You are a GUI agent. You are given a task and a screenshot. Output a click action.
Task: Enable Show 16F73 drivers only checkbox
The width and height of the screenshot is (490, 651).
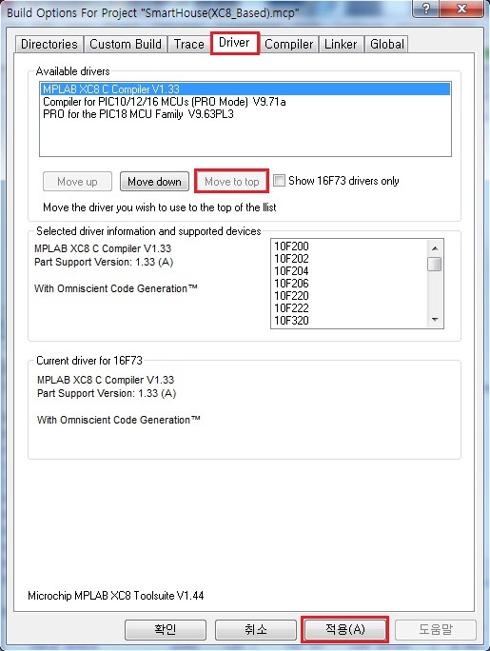(279, 181)
